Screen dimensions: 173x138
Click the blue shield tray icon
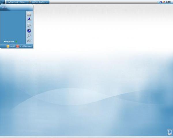click(161, 2)
